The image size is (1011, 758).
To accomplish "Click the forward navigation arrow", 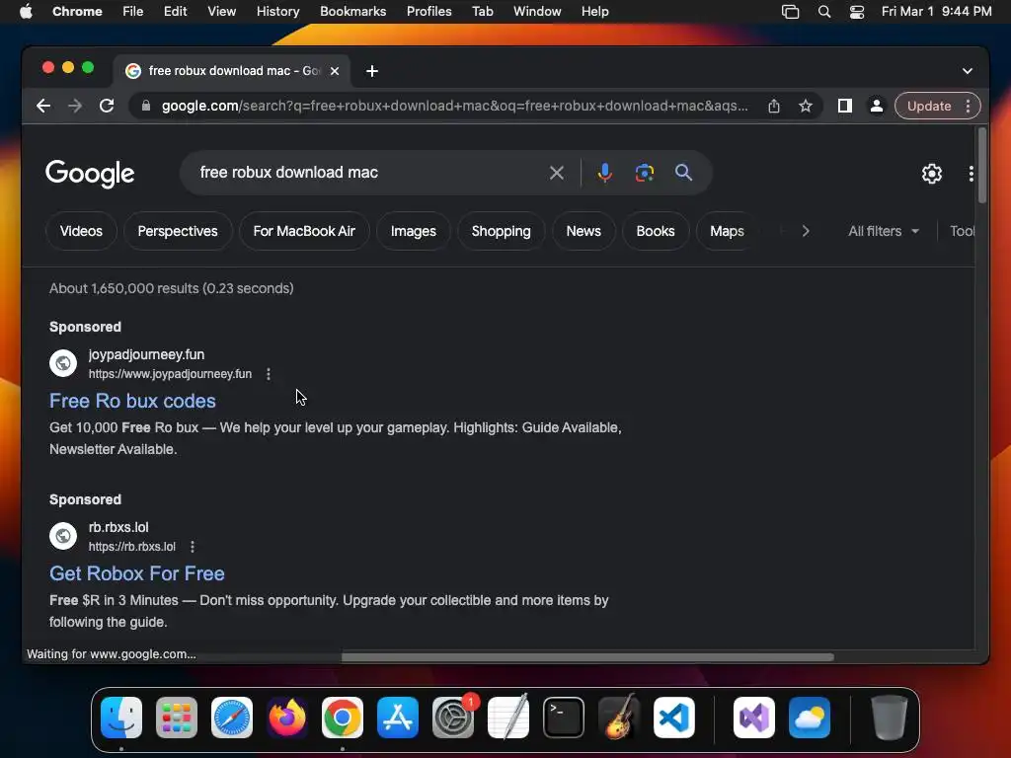I will [x=75, y=106].
